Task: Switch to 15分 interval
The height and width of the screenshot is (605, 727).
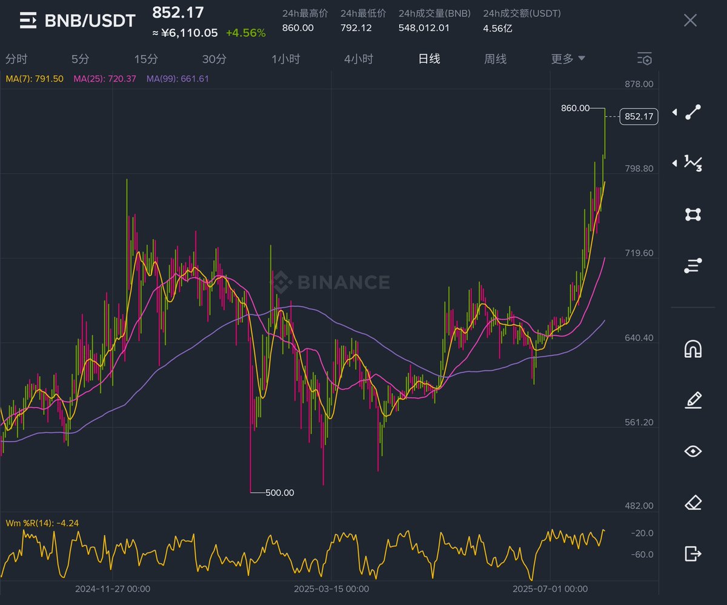Action: 146,59
